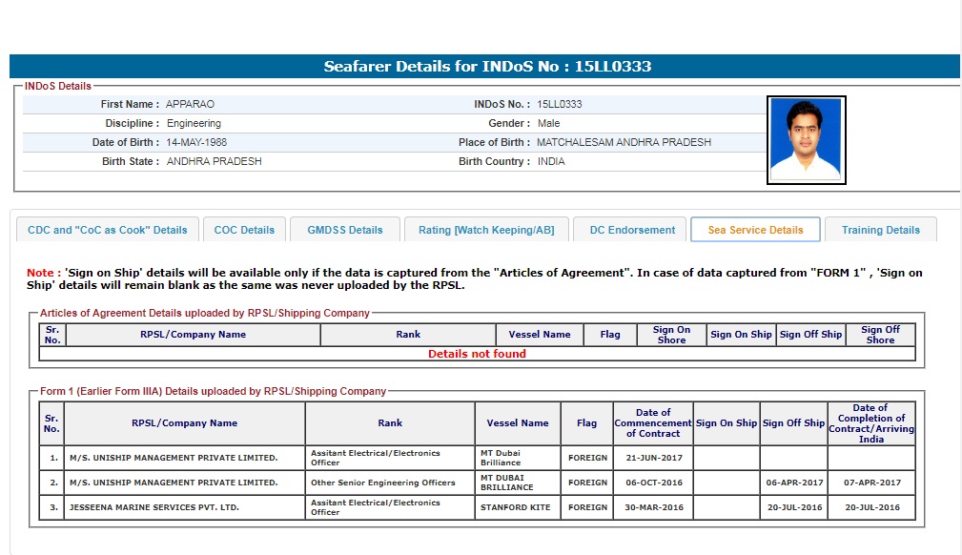This screenshot has height=555, width=962.
Task: Open the CDC and "CoC as Cook" Details tab
Action: (108, 230)
